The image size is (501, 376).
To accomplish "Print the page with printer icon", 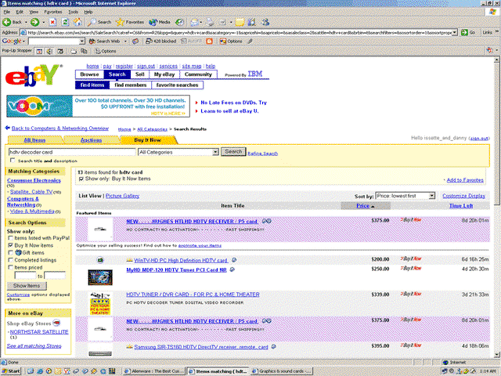I will [x=210, y=22].
